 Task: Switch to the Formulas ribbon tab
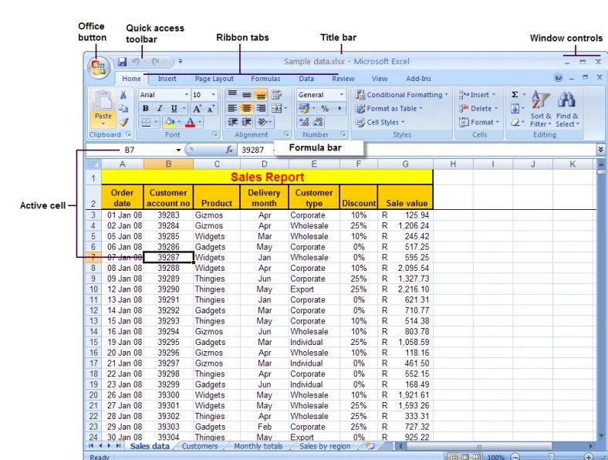click(265, 79)
